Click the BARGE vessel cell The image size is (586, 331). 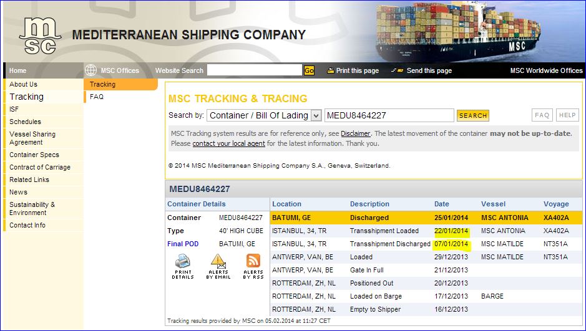pyautogui.click(x=492, y=296)
